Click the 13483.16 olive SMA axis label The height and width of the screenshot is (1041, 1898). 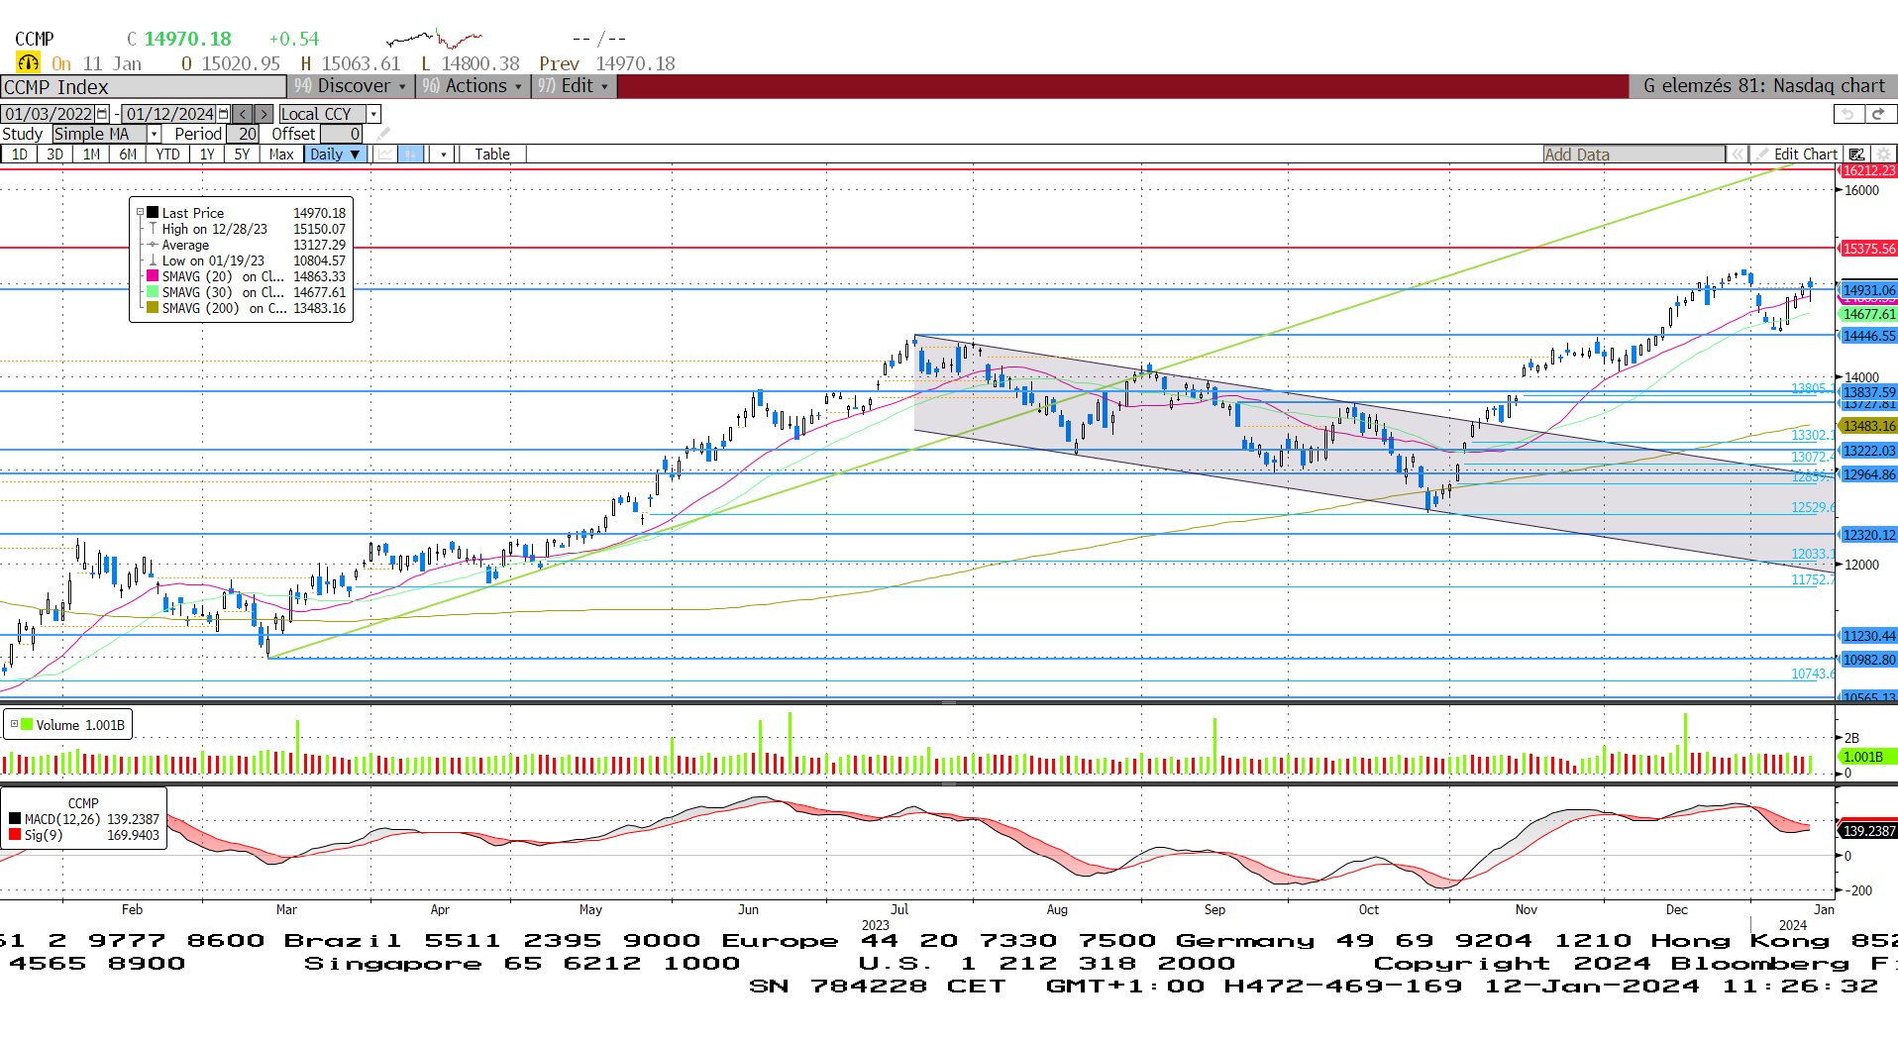pyautogui.click(x=1868, y=426)
